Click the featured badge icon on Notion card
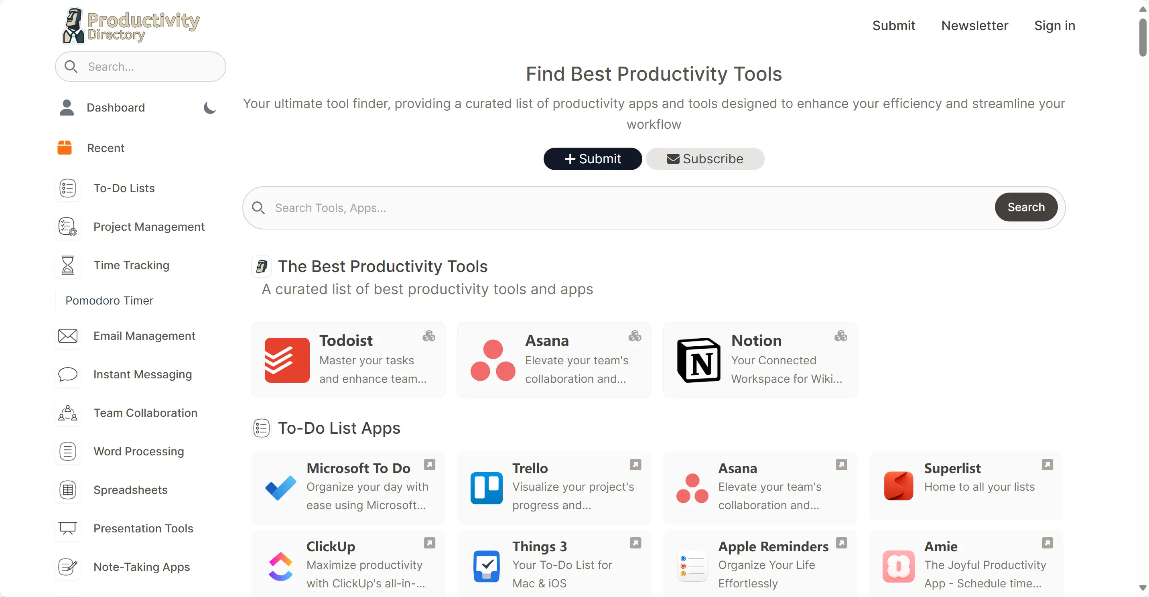The height and width of the screenshot is (597, 1149). coord(841,336)
